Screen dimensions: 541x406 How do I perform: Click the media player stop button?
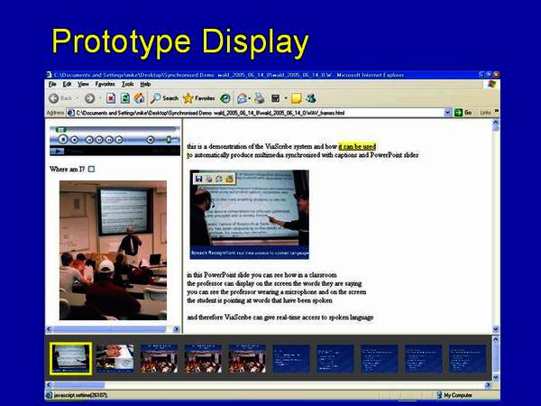pyautogui.click(x=74, y=140)
